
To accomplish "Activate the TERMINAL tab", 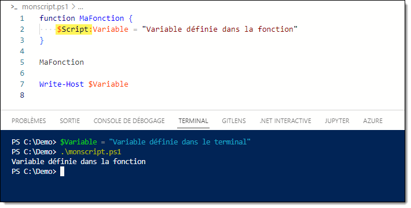I will click(x=193, y=121).
